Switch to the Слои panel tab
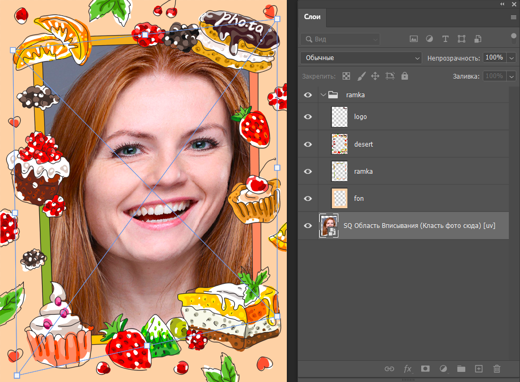This screenshot has width=520, height=382. pyautogui.click(x=312, y=17)
